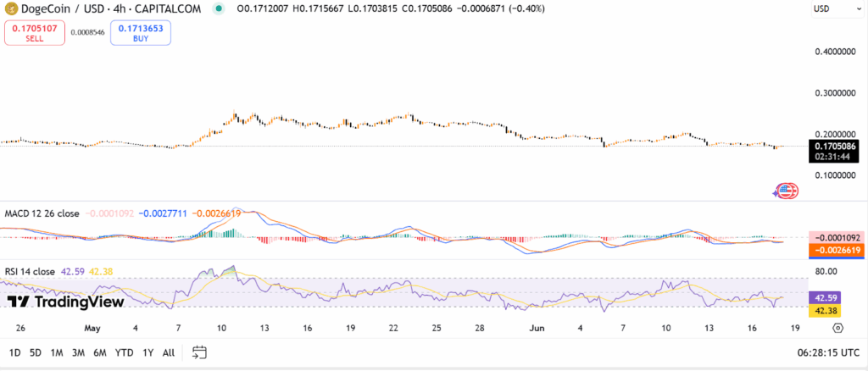Click the red SELL price button

[34, 33]
